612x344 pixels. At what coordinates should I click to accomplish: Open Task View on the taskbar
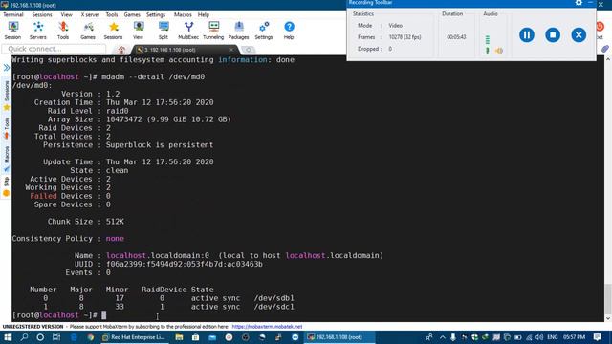click(x=56, y=337)
